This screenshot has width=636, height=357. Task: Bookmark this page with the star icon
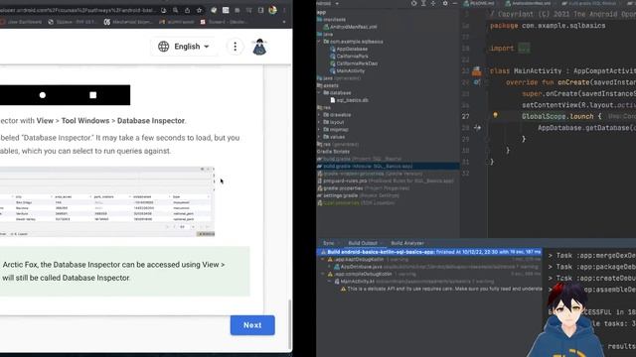[199, 10]
